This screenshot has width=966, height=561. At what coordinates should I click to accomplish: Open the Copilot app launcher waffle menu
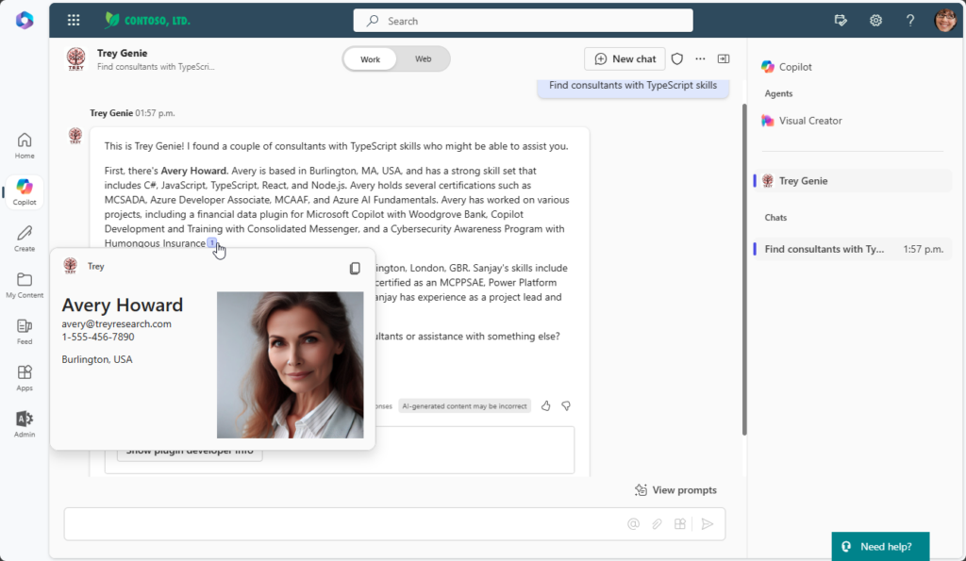[73, 20]
